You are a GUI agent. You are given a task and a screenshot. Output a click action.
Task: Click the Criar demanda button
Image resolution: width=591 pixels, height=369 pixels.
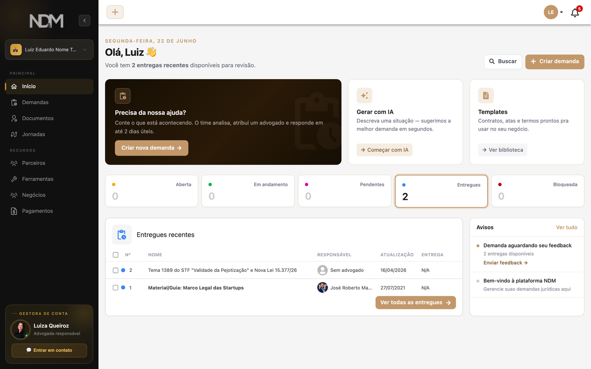pyautogui.click(x=555, y=62)
